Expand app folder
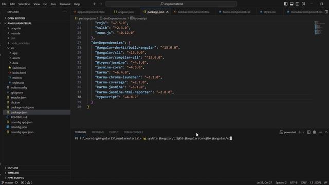Viewport: 329px width, 185px height. pyautogui.click(x=15, y=53)
